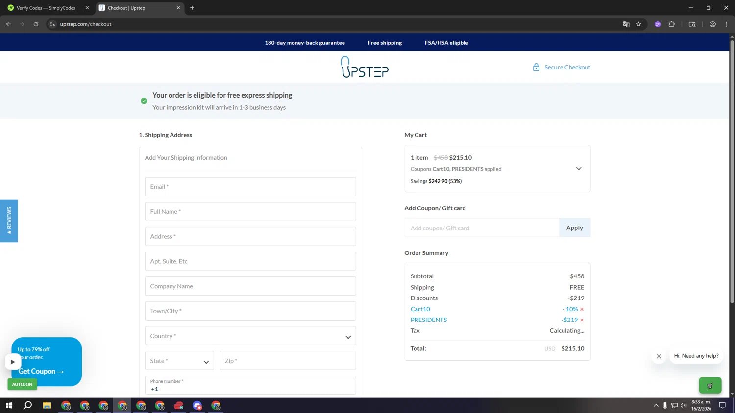Open the browser profile icon
Viewport: 735px width, 413px height.
click(x=712, y=24)
